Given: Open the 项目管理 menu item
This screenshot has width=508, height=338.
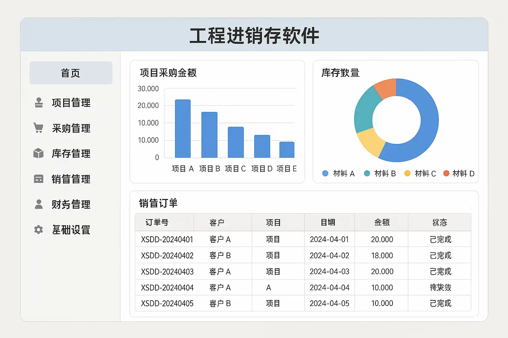Looking at the screenshot, I should tap(71, 103).
